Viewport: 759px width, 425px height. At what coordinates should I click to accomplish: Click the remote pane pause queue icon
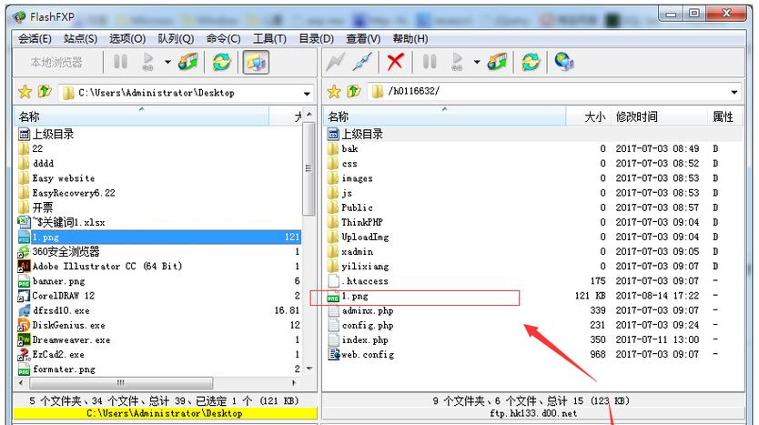430,62
